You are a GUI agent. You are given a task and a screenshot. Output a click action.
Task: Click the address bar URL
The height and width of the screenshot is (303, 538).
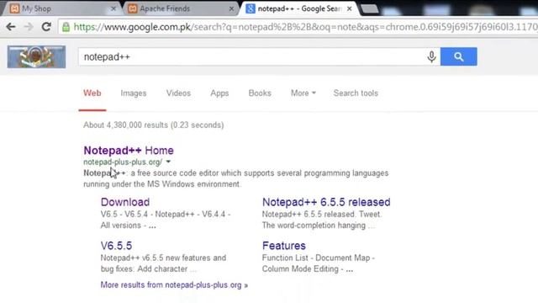click(x=304, y=27)
